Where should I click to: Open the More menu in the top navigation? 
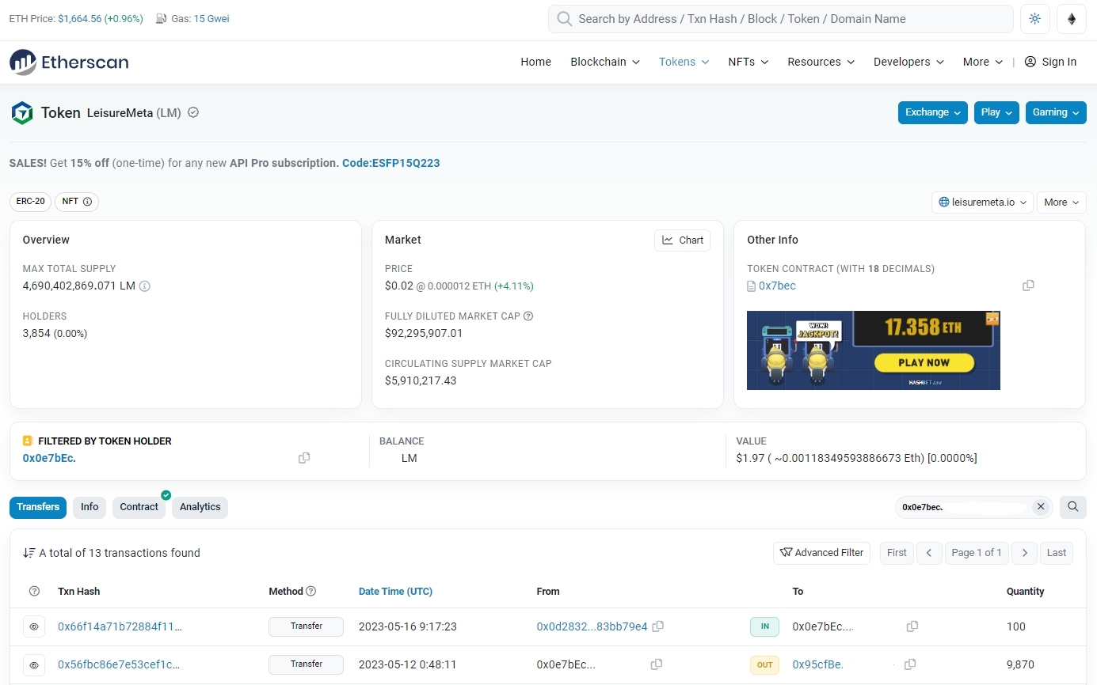(983, 62)
